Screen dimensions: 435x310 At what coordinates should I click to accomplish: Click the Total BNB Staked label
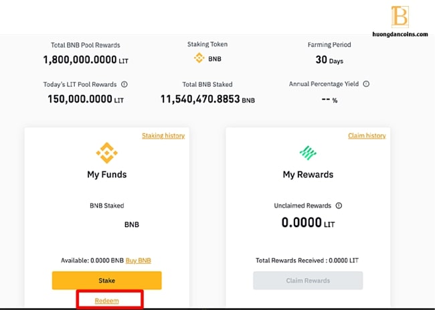pos(207,84)
